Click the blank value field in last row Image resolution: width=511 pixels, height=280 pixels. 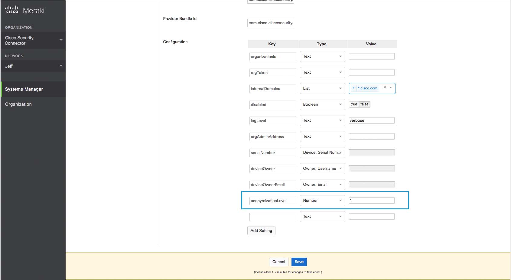(372, 217)
